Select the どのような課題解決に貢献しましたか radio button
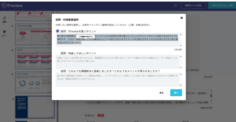The width and height of the screenshot is (236, 122). [x=58, y=71]
